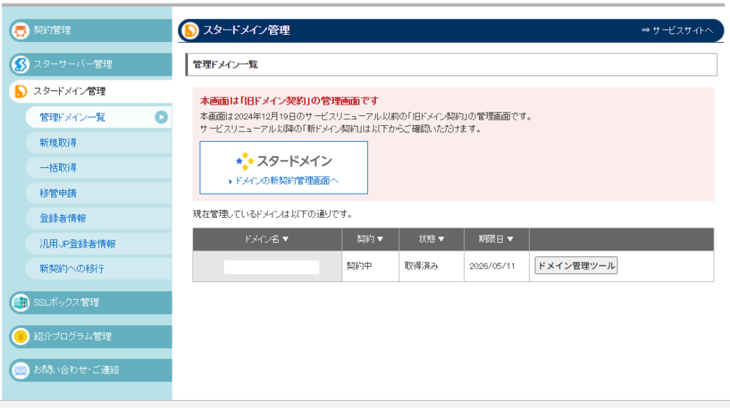Follow the サービスサイトへ link
The height and width of the screenshot is (408, 730).
(677, 31)
